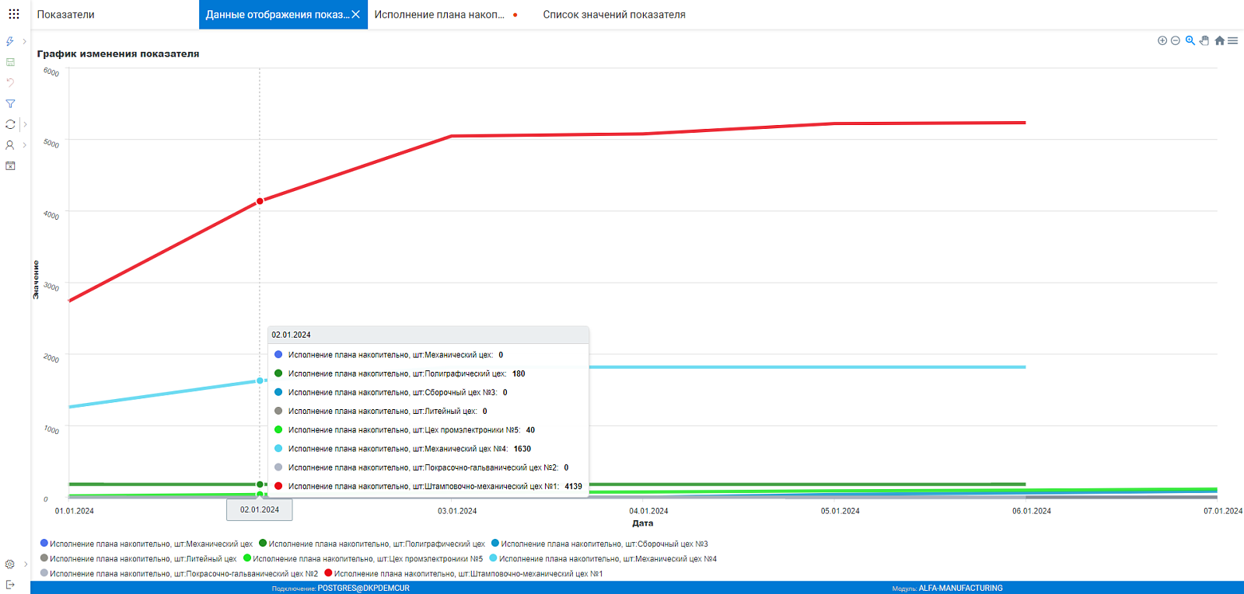Image resolution: width=1244 pixels, height=594 pixels.
Task: Click tooltip value 180 for Полиграфический цех
Action: coord(519,373)
